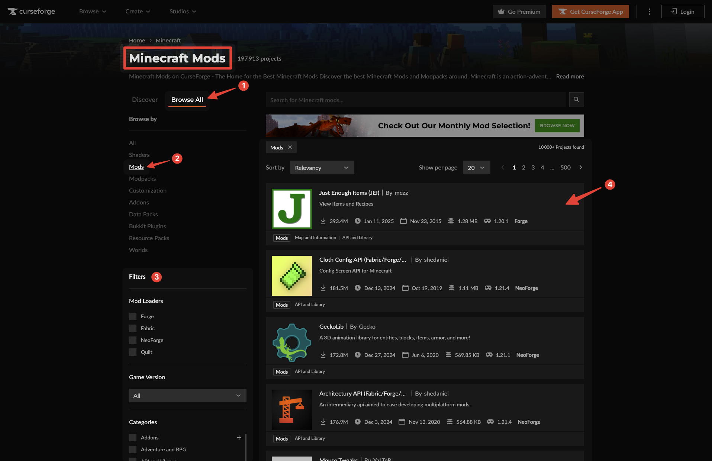Viewport: 712px width, 461px height.
Task: Open Cloth Config API mod icon
Action: coord(292,275)
